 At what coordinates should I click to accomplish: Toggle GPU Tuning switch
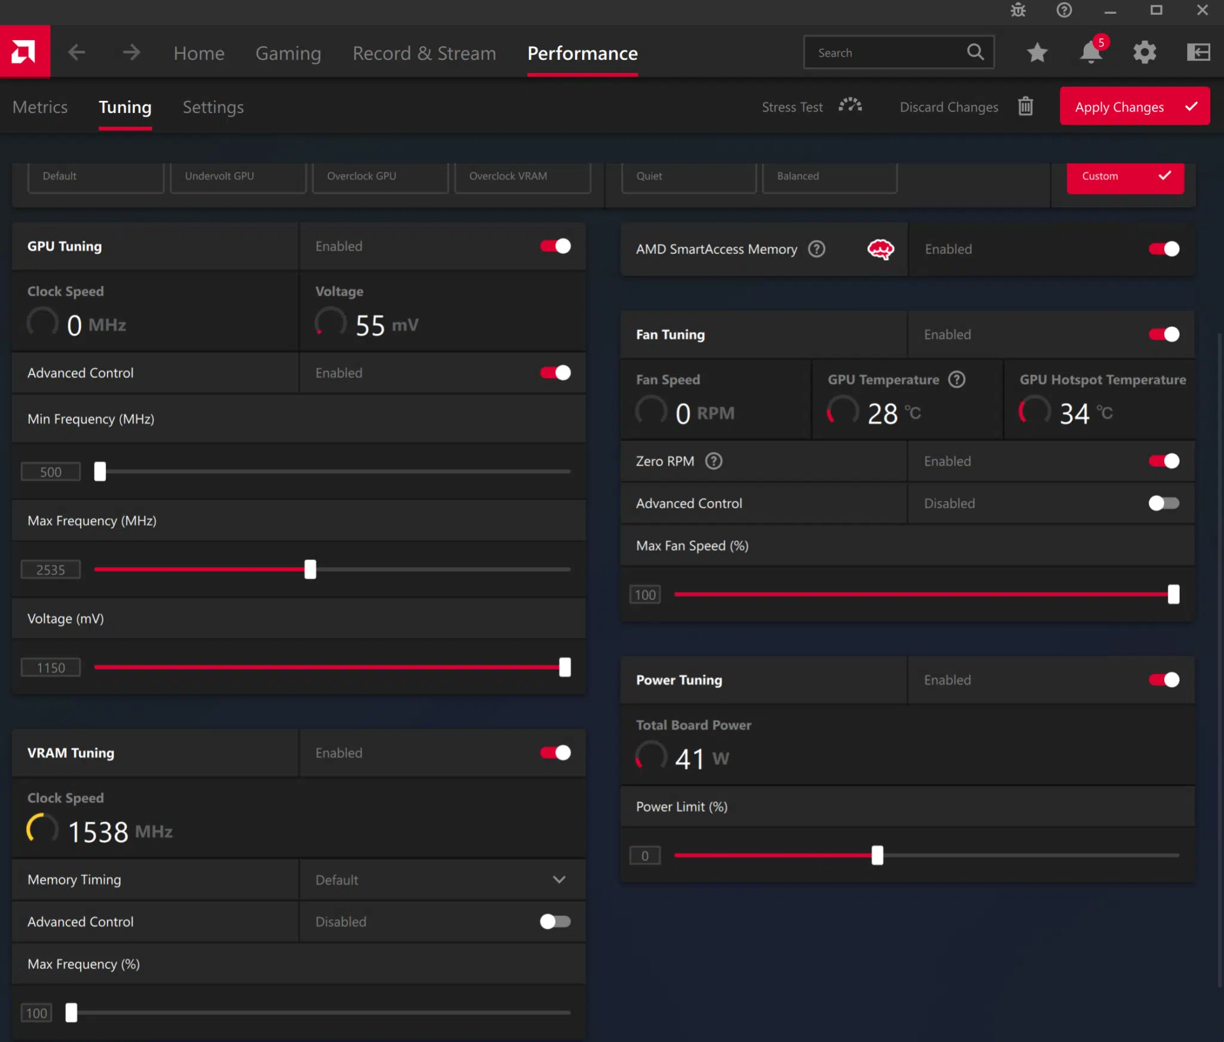point(556,246)
